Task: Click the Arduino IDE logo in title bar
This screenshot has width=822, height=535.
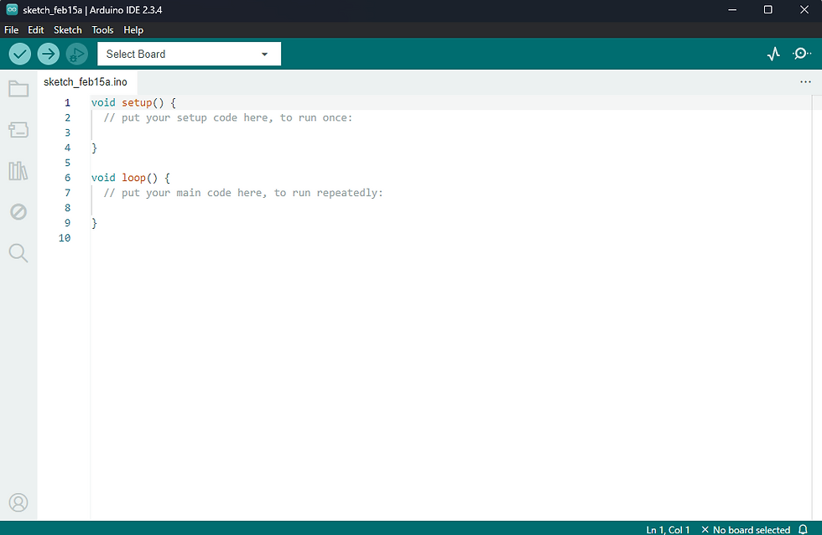Action: click(x=12, y=9)
